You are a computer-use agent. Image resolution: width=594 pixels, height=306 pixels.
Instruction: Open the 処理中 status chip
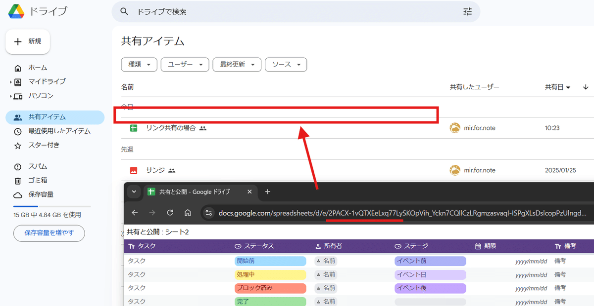(270, 274)
